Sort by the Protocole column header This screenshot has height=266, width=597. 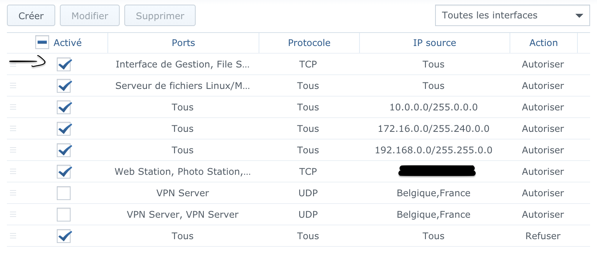tap(309, 43)
